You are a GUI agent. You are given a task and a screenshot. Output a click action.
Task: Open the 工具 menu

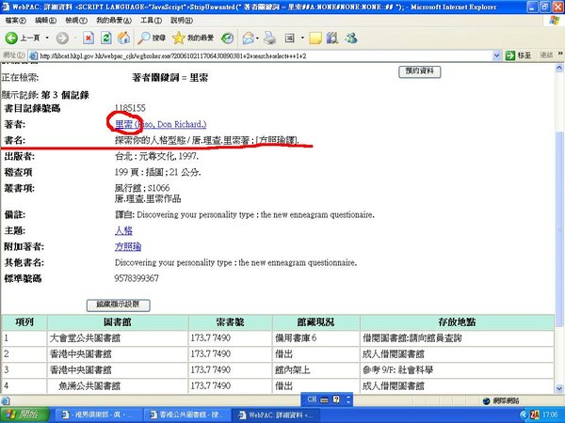[x=148, y=19]
